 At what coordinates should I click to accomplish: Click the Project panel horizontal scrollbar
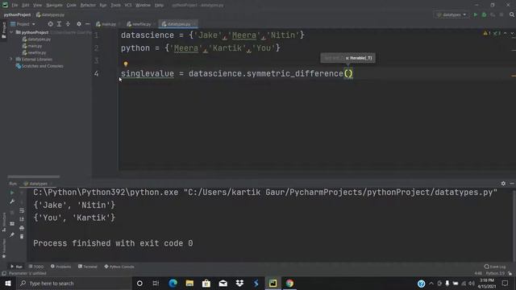34,176
